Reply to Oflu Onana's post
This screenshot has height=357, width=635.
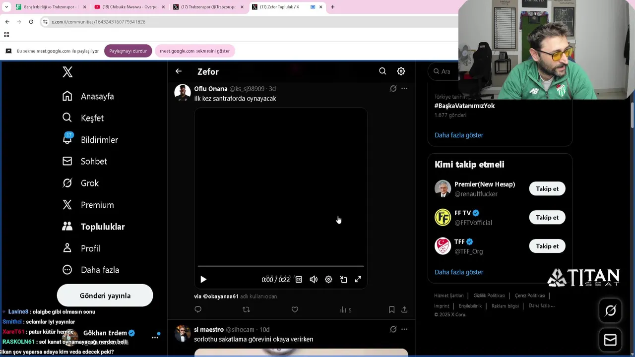point(198,309)
